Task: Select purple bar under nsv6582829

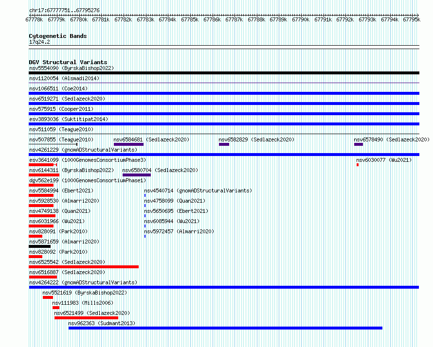Action: coord(224,144)
